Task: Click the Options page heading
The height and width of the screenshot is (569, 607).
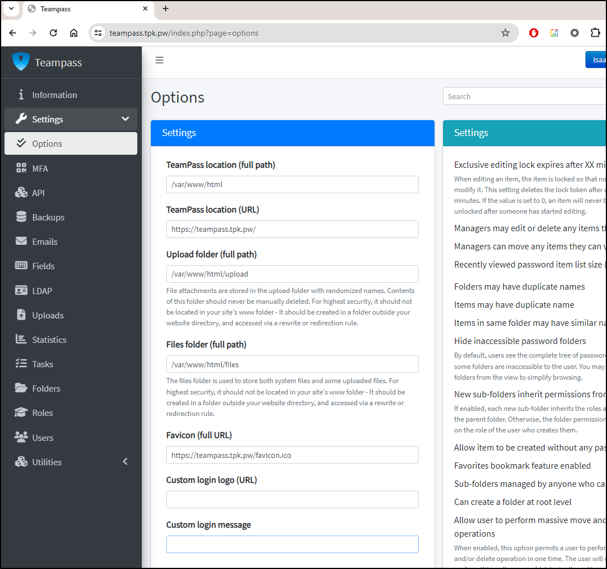Action: pos(178,97)
